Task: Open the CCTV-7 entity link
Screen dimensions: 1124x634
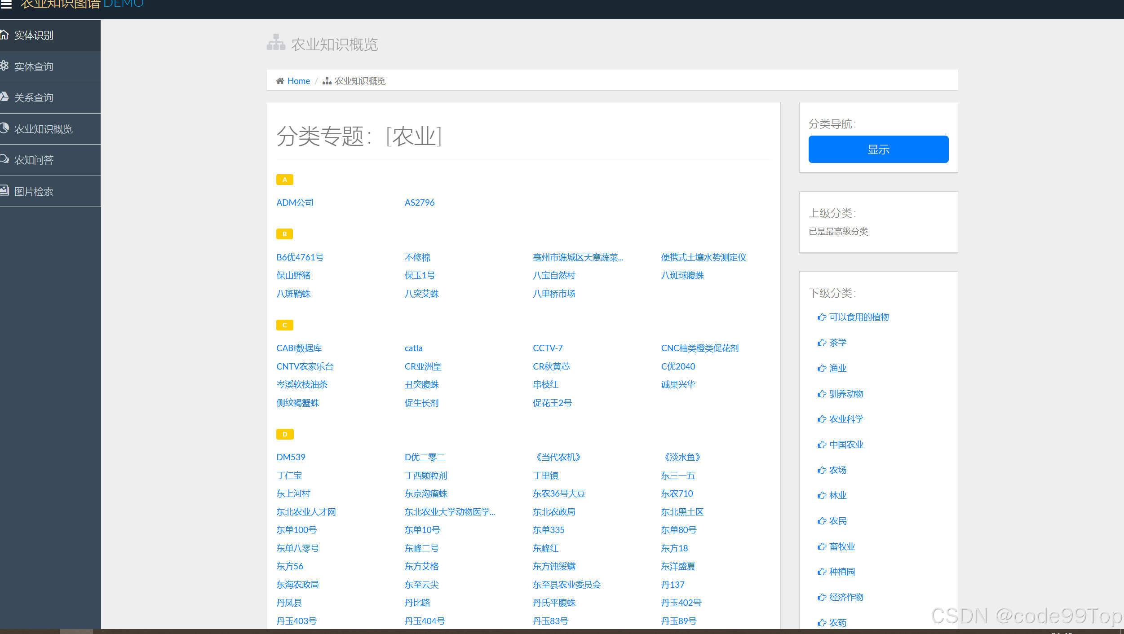Action: coord(547,348)
